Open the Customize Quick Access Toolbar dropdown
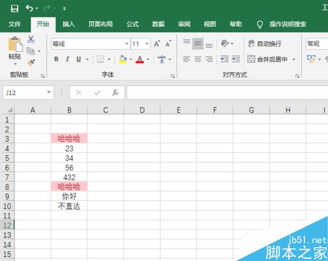This screenshot has width=328, height=261. coord(64,9)
